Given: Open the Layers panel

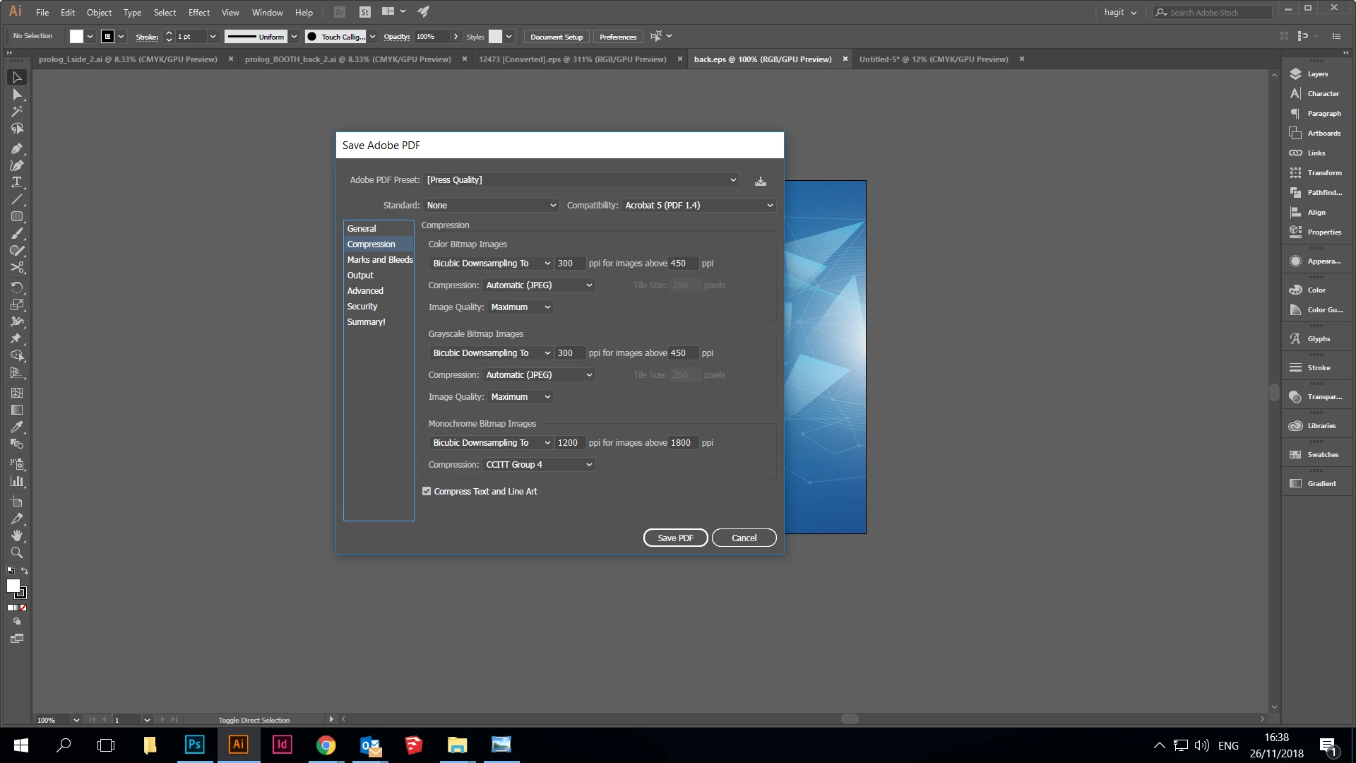Looking at the screenshot, I should click(x=1316, y=74).
